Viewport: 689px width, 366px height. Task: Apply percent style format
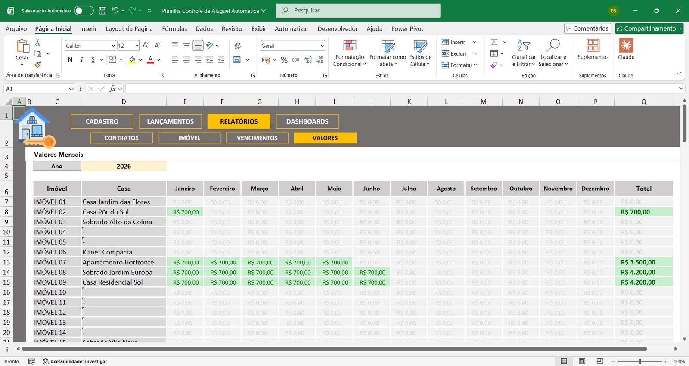[284, 60]
